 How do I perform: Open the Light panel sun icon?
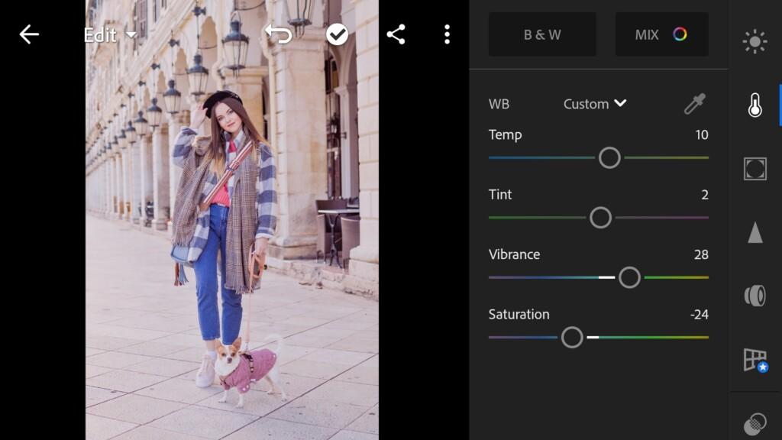pos(755,41)
